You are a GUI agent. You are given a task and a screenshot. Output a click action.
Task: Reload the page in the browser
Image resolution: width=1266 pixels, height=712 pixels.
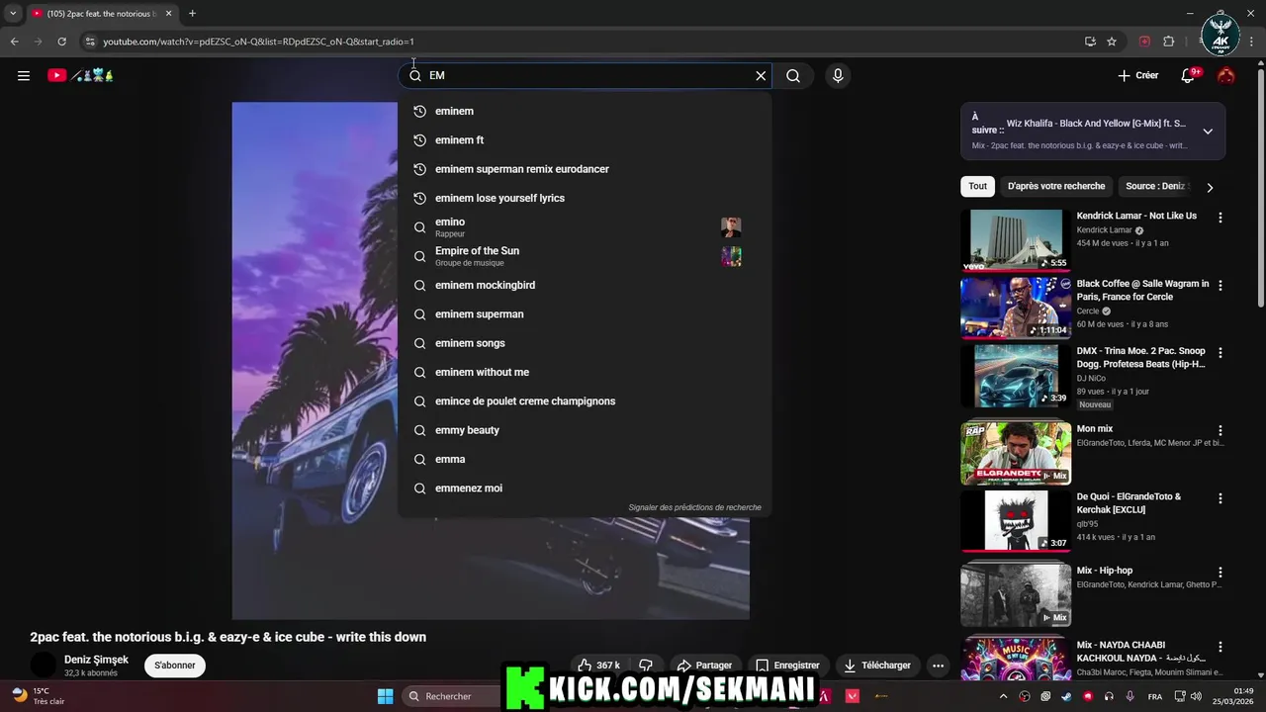(x=61, y=42)
